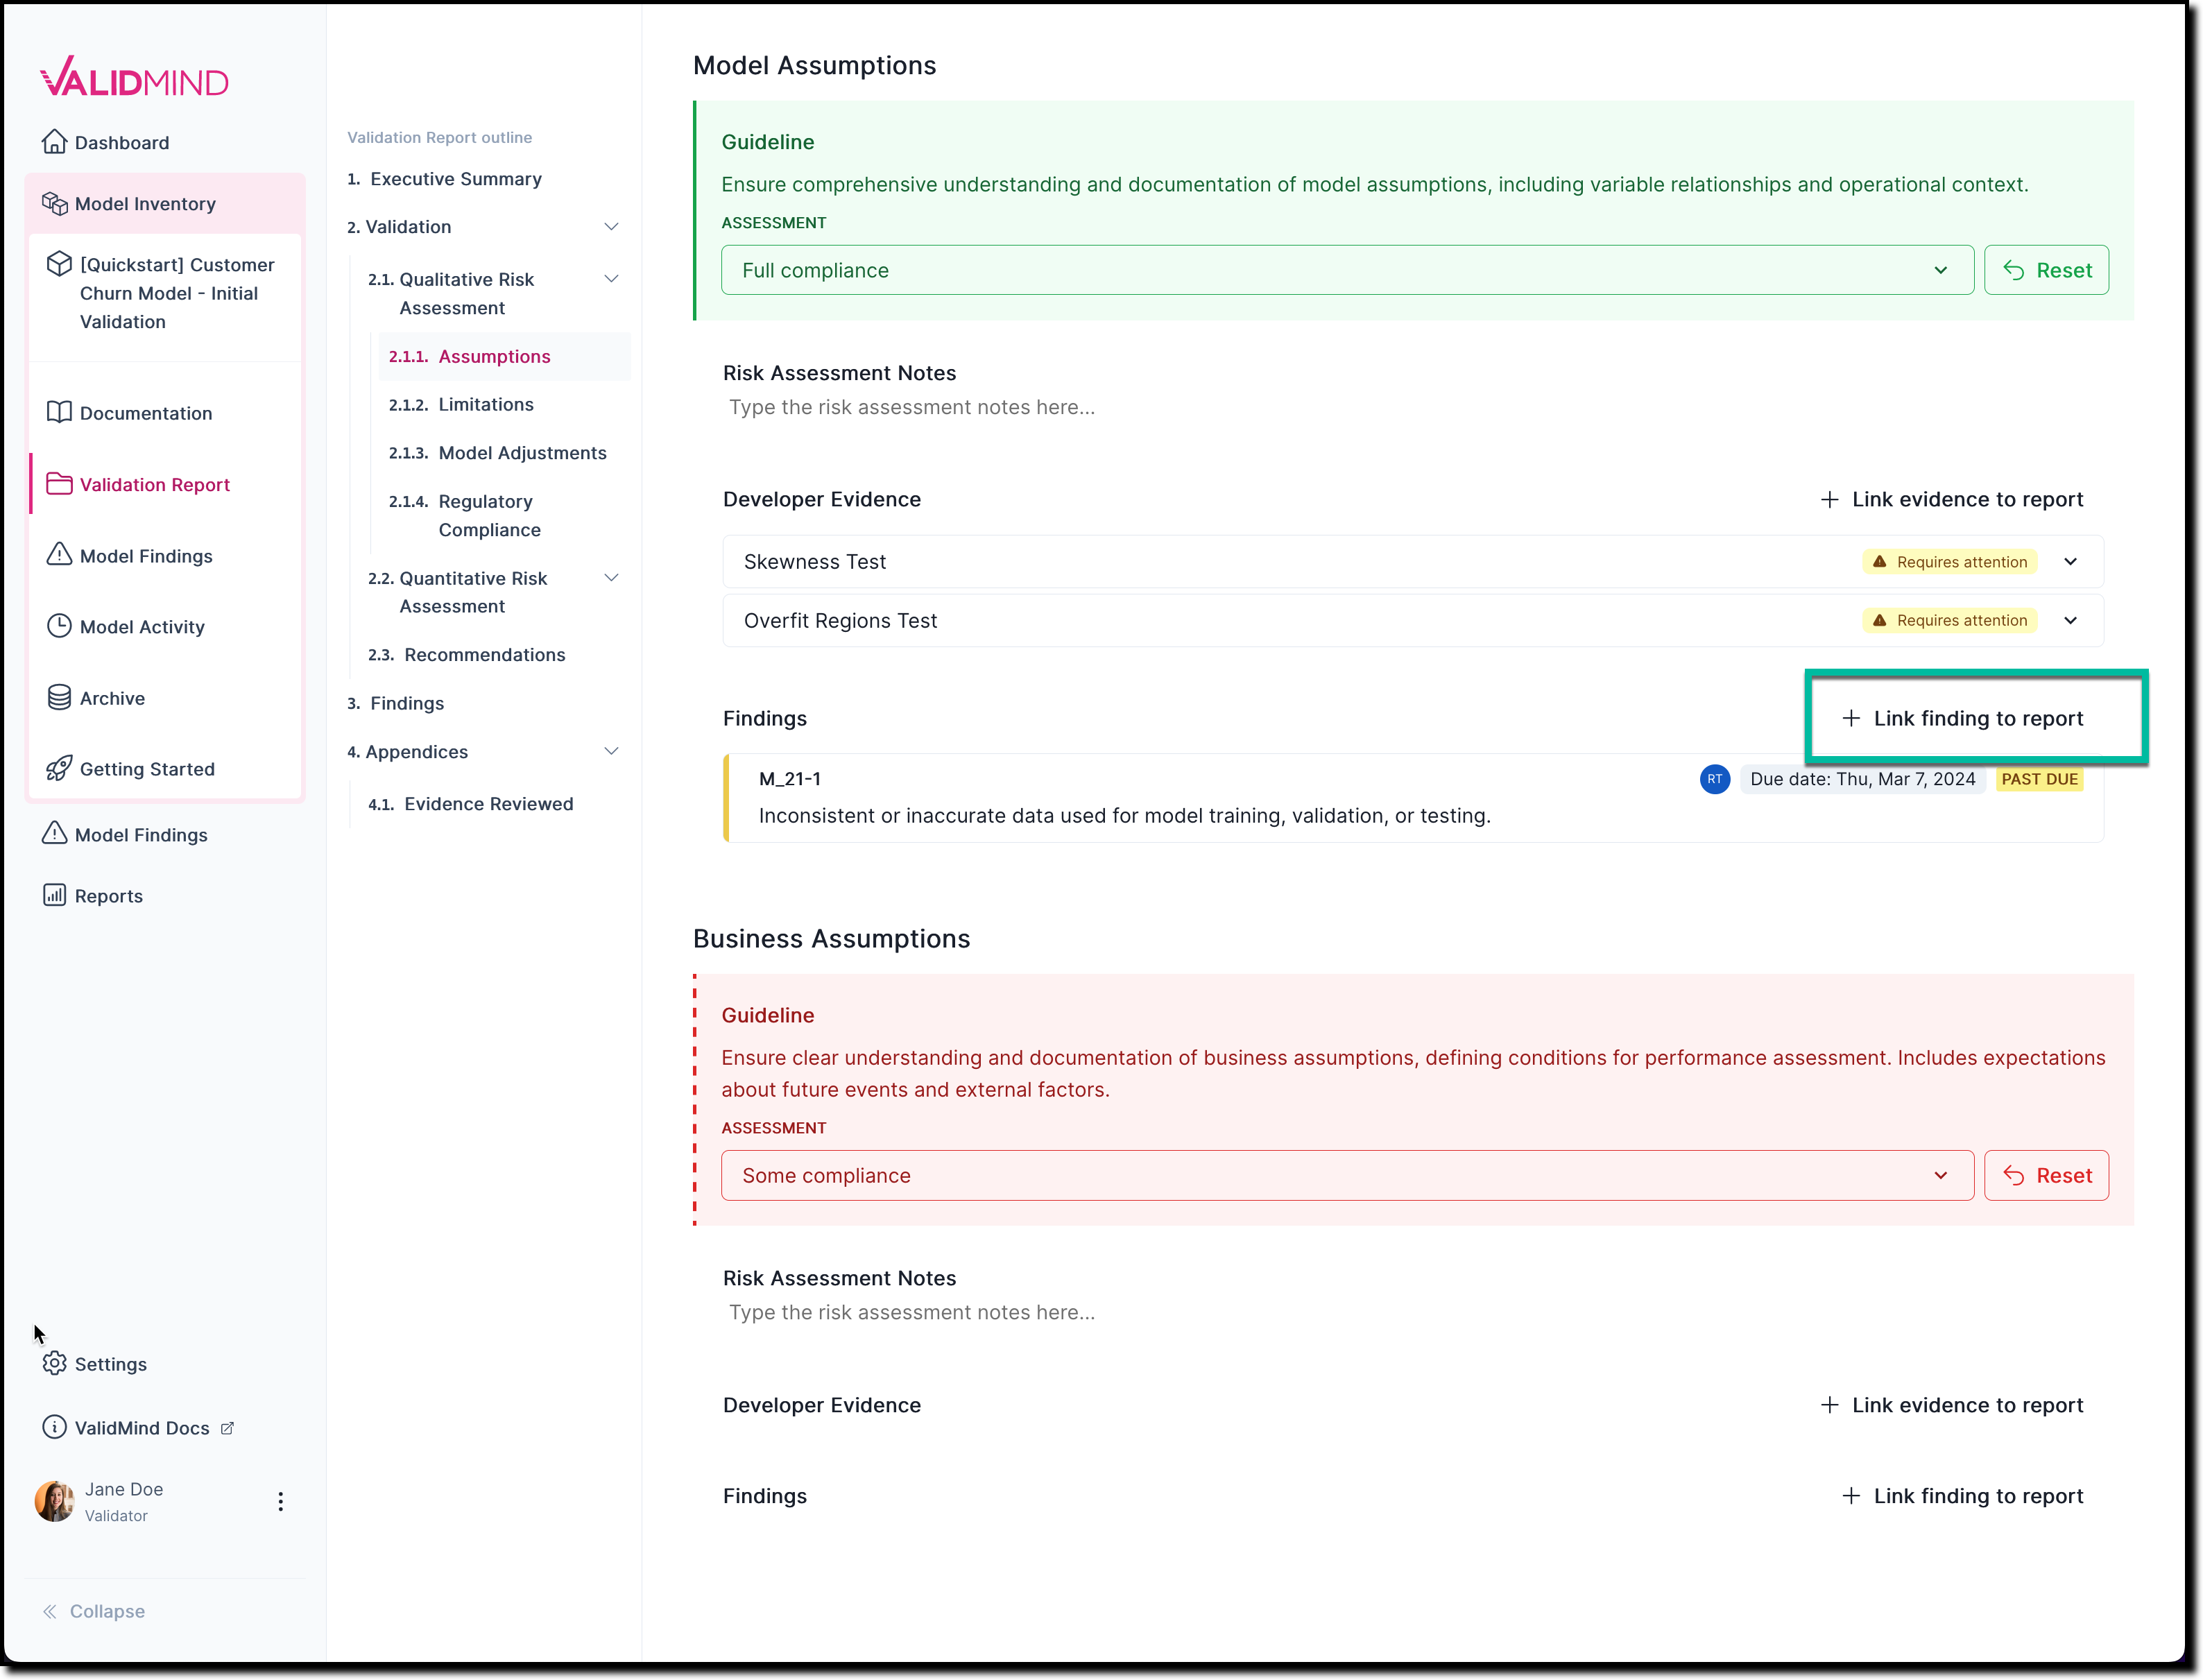
Task: Open the Reports section
Action: click(x=109, y=895)
